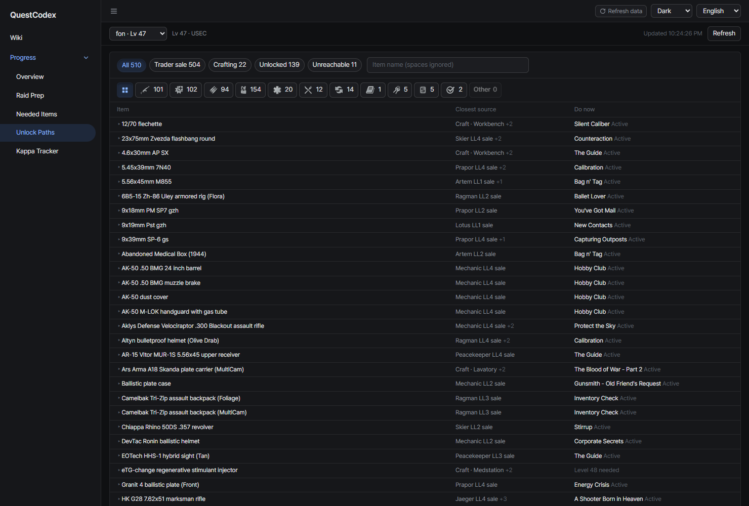Filter by medical category showing 20
Image resolution: width=749 pixels, height=506 pixels.
click(282, 90)
